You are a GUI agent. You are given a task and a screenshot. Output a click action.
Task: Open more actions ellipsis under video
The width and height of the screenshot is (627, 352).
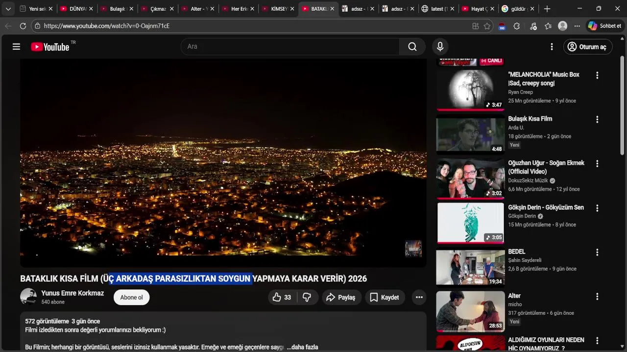[419, 297]
